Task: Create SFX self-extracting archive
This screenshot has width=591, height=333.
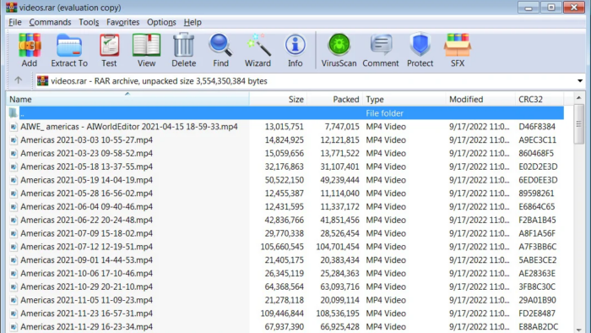Action: pyautogui.click(x=458, y=50)
